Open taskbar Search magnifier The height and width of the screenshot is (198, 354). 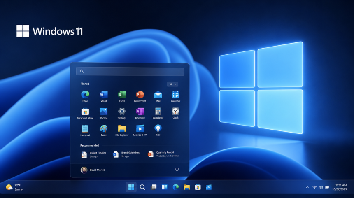142,187
